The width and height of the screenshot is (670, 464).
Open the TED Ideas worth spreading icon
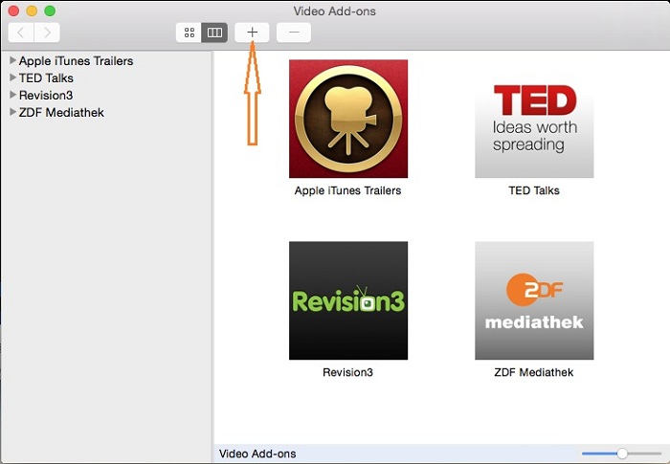coord(534,119)
